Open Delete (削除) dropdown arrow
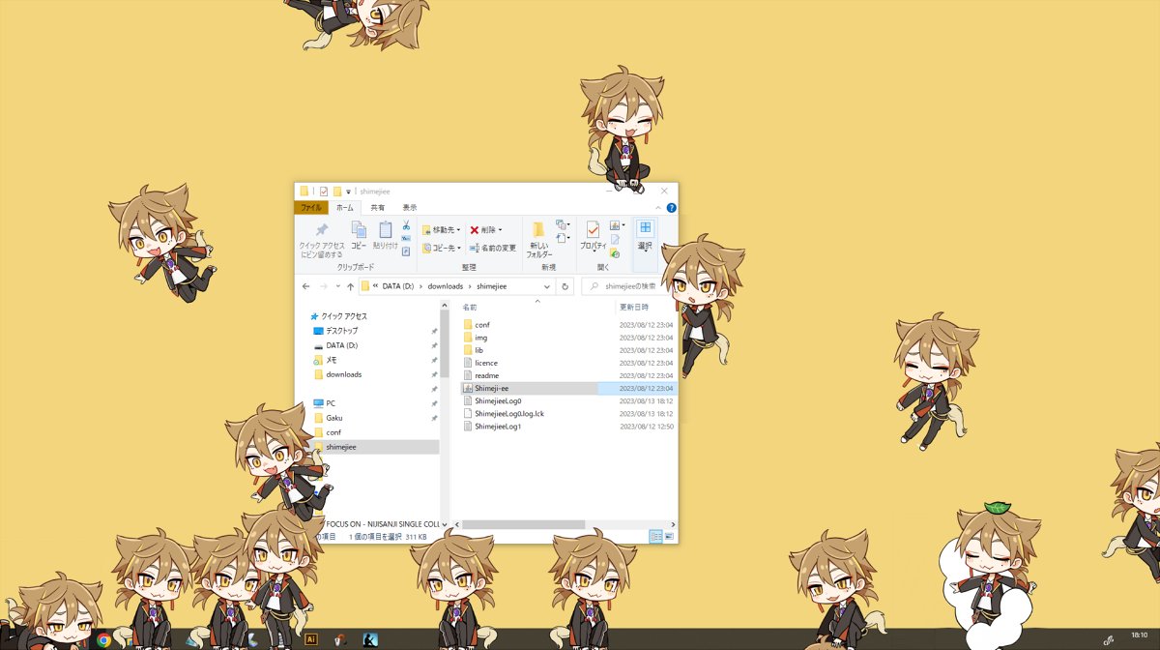 click(500, 230)
